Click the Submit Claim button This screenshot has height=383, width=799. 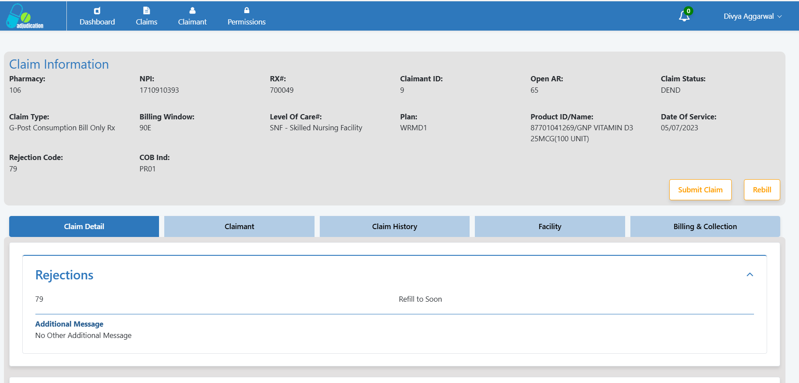coord(700,190)
